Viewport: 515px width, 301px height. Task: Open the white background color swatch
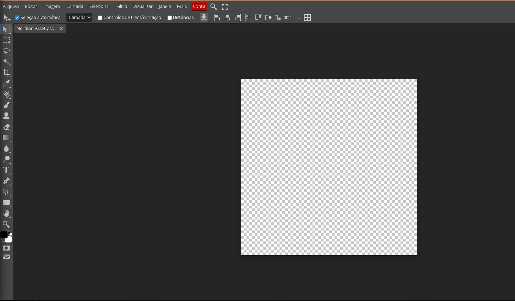click(x=9, y=240)
